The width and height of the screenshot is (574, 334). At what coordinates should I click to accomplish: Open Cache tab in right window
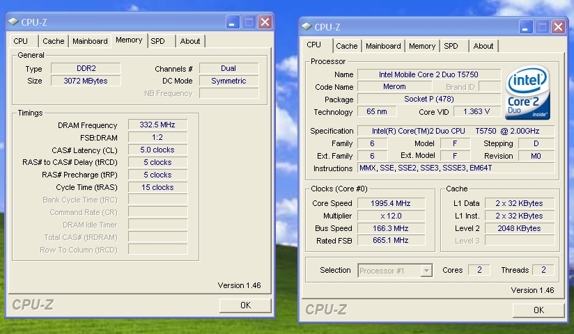click(x=347, y=46)
